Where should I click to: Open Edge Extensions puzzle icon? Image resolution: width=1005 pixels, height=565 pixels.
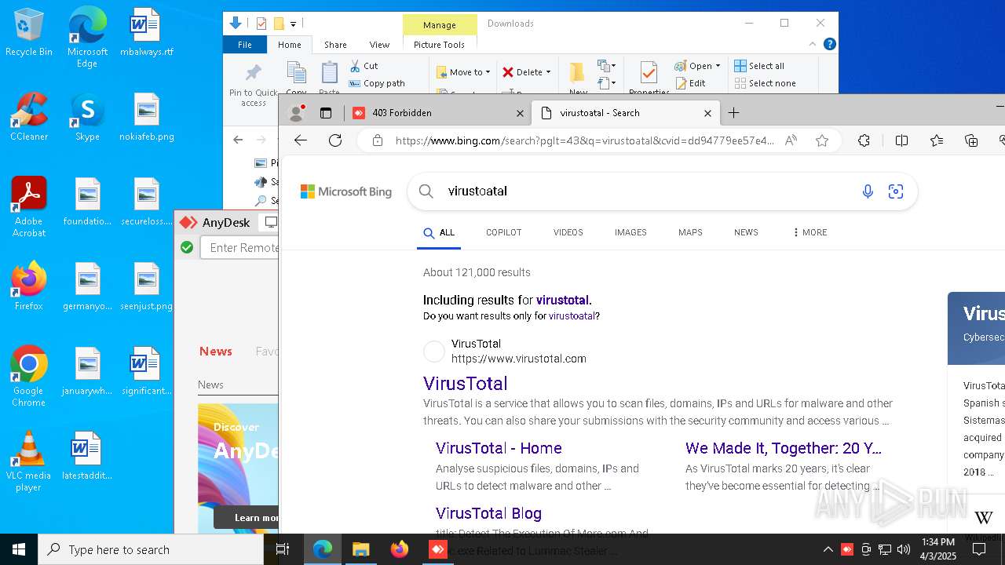coord(864,140)
